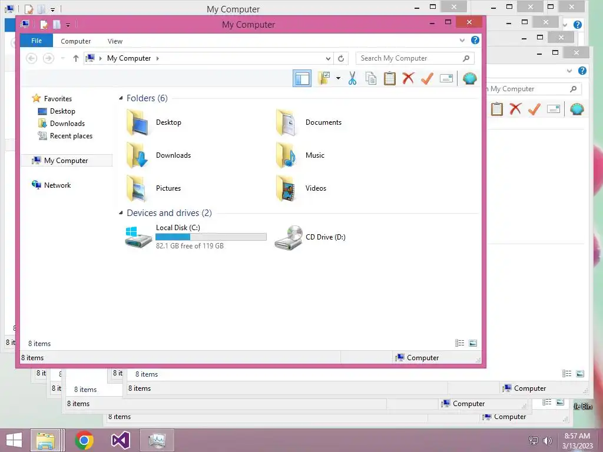Image resolution: width=603 pixels, height=452 pixels.
Task: Open Customize Quick Access Toolbar dropdown
Action: pos(68,25)
